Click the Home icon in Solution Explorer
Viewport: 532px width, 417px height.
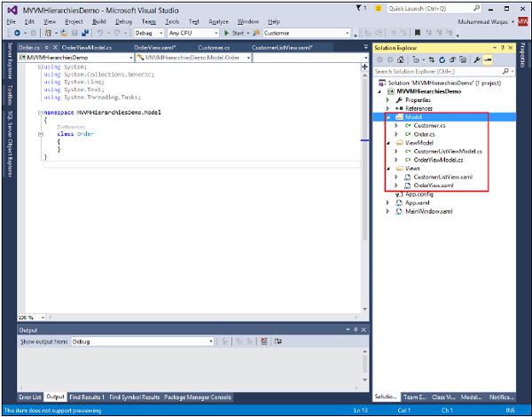[401, 60]
